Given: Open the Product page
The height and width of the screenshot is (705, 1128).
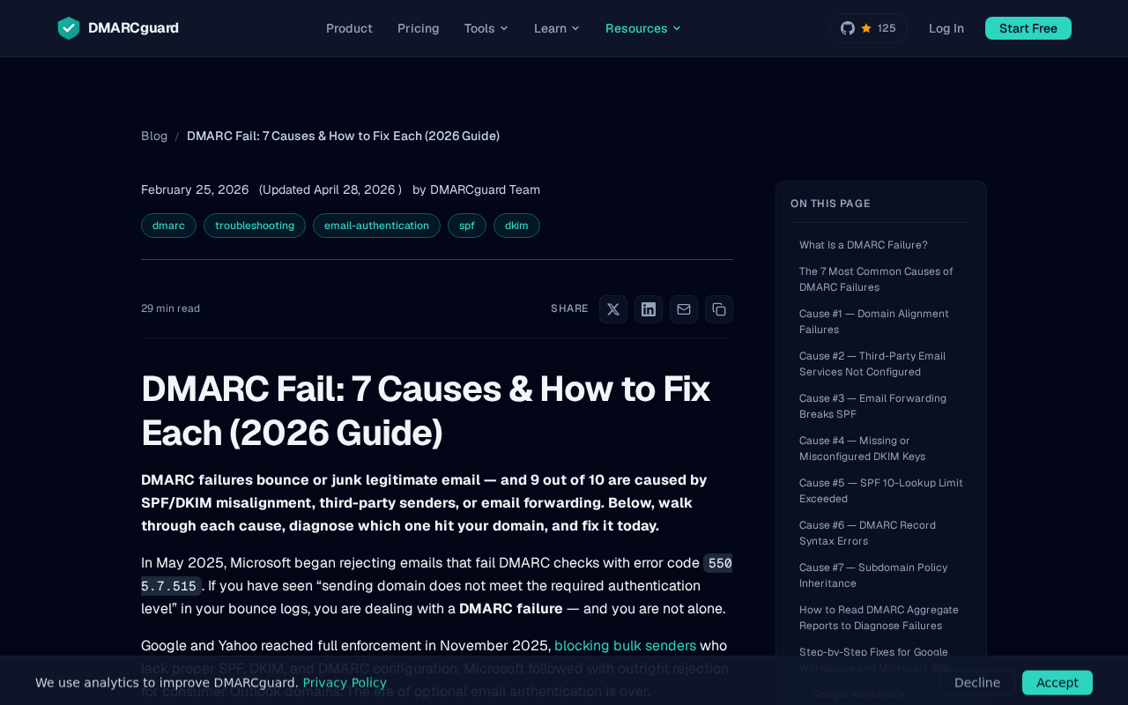Looking at the screenshot, I should [349, 28].
